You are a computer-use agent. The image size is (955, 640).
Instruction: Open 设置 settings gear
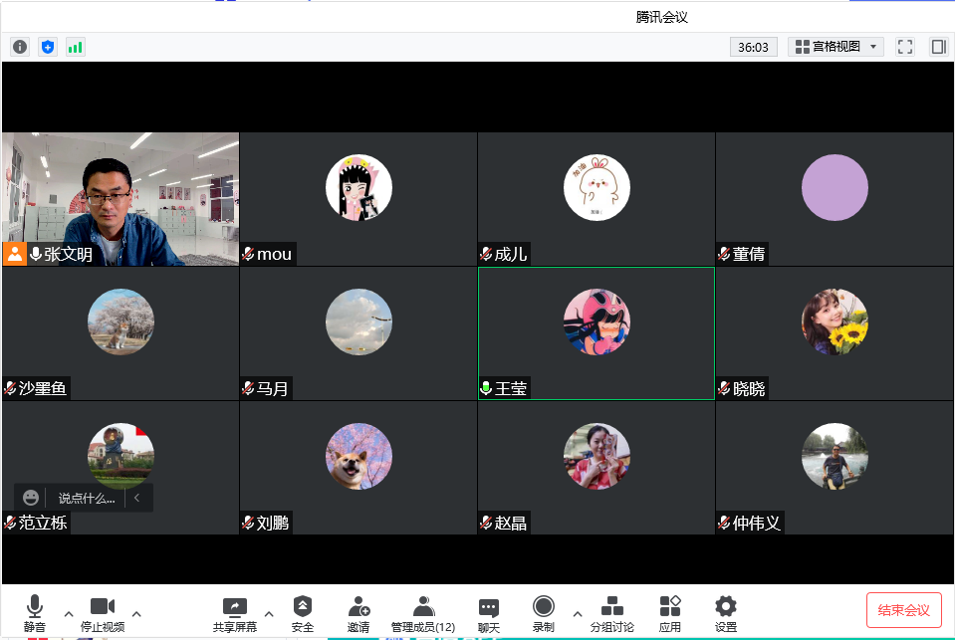coord(726,613)
